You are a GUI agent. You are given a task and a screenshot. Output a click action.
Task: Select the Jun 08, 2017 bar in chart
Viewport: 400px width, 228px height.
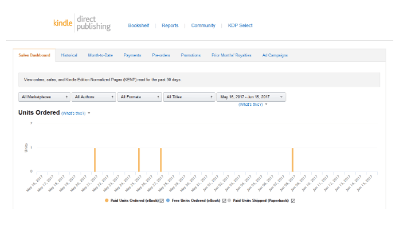pyautogui.click(x=292, y=160)
